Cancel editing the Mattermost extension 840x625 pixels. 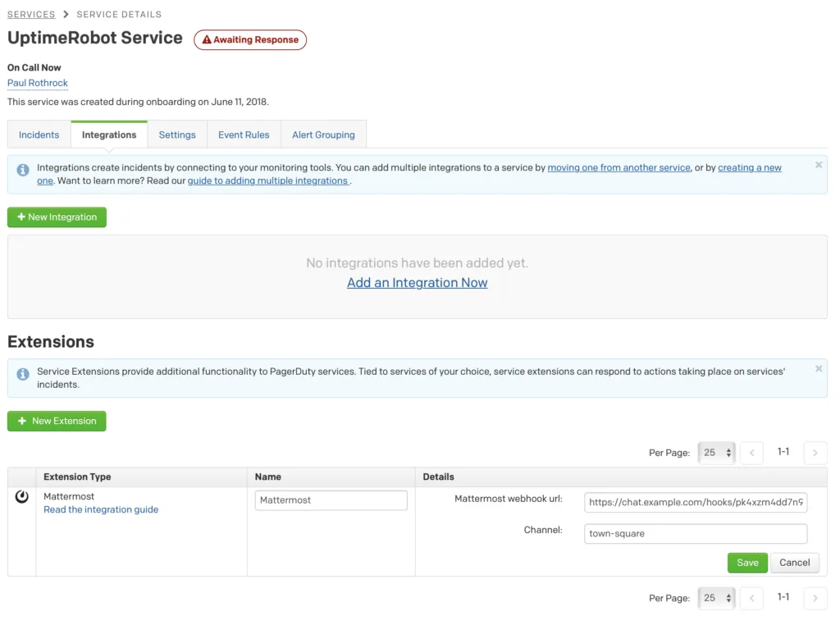point(794,563)
